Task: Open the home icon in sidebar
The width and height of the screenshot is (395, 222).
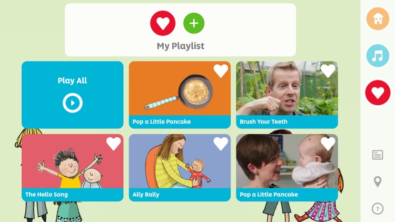Action: pyautogui.click(x=378, y=18)
